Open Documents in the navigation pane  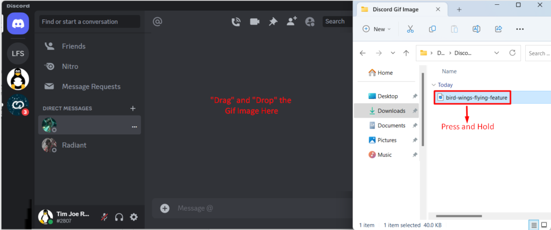(387, 125)
